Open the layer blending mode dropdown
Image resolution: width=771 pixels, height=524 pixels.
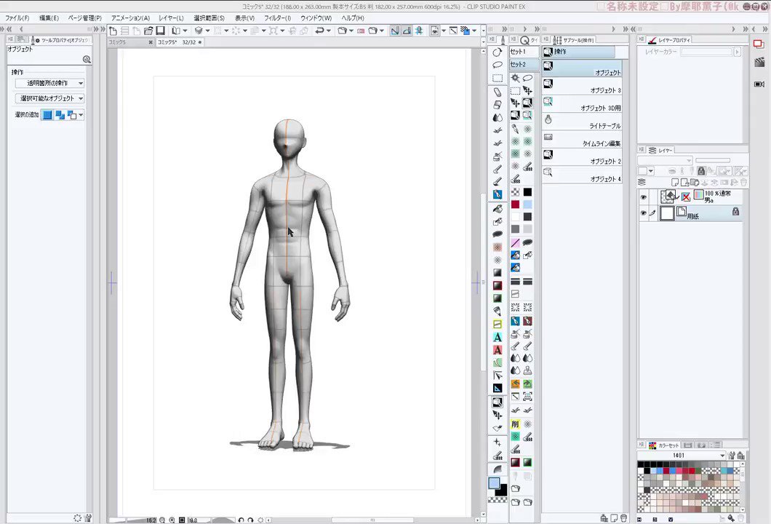click(665, 160)
